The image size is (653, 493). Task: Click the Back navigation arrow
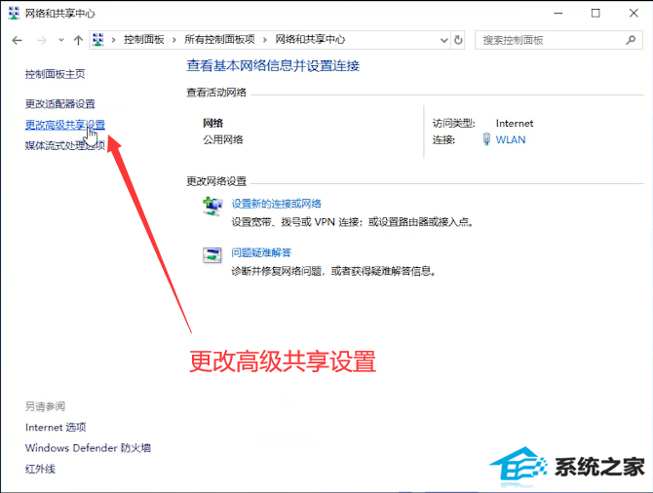coord(18,40)
